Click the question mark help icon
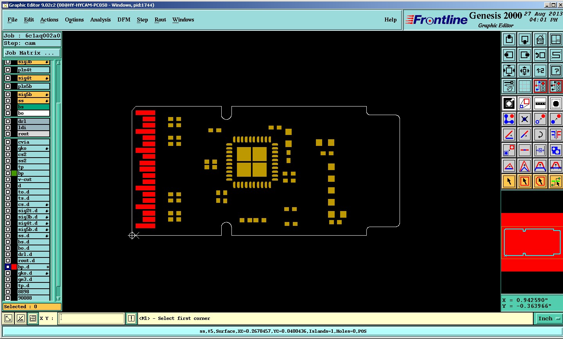563x339 pixels. (x=556, y=71)
